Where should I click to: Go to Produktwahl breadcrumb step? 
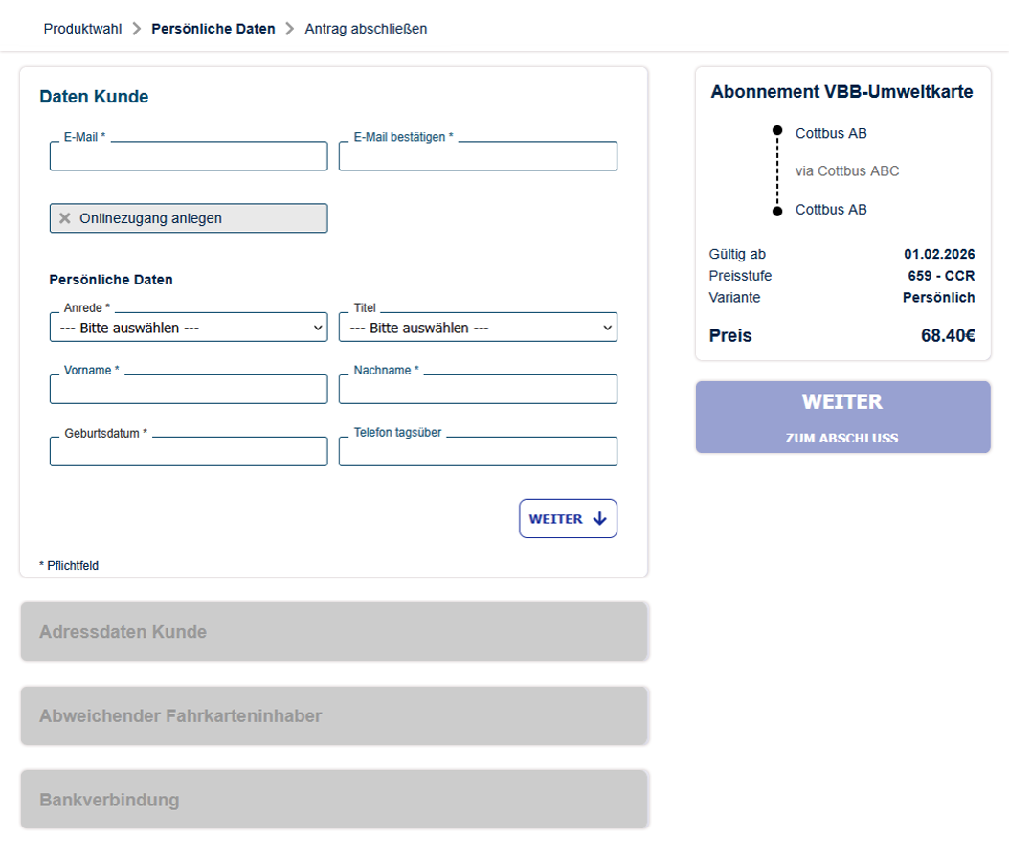(x=82, y=29)
